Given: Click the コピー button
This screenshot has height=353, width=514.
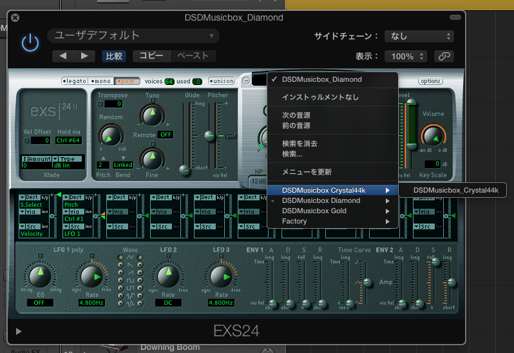Looking at the screenshot, I should click(x=151, y=56).
